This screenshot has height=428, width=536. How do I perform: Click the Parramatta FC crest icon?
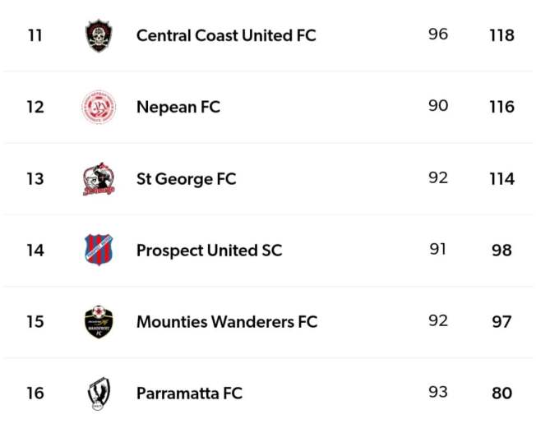[x=99, y=393]
